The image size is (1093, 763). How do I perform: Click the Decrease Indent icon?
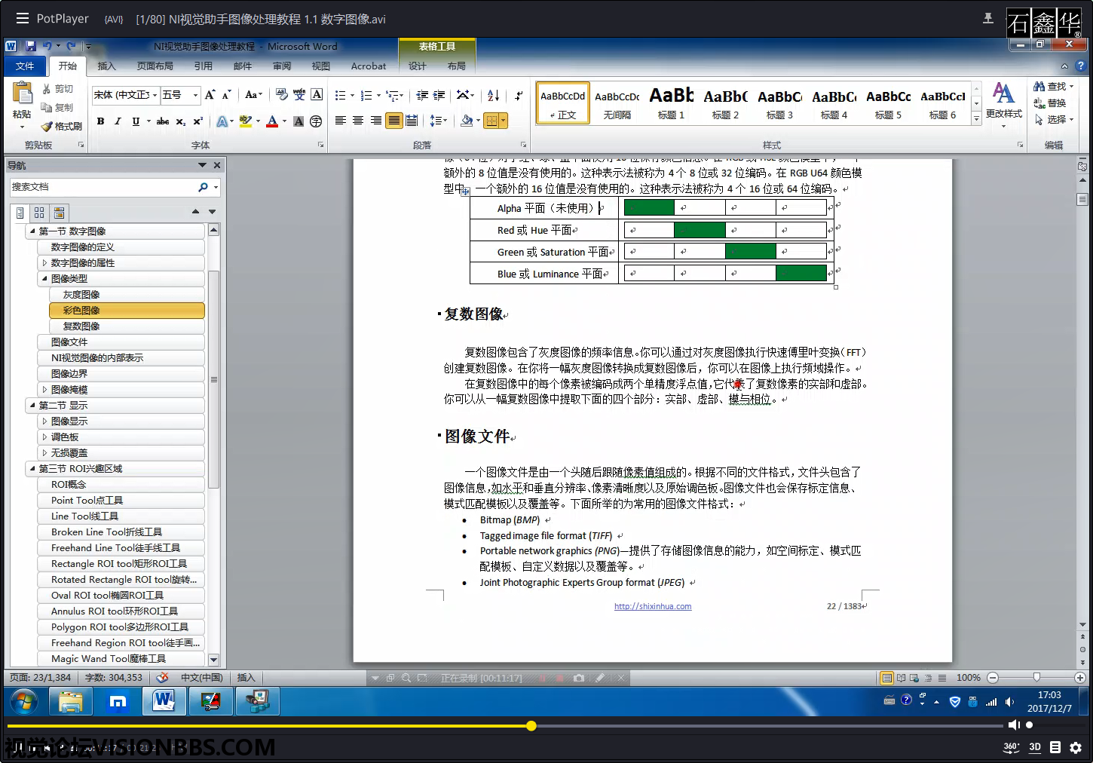click(x=422, y=95)
